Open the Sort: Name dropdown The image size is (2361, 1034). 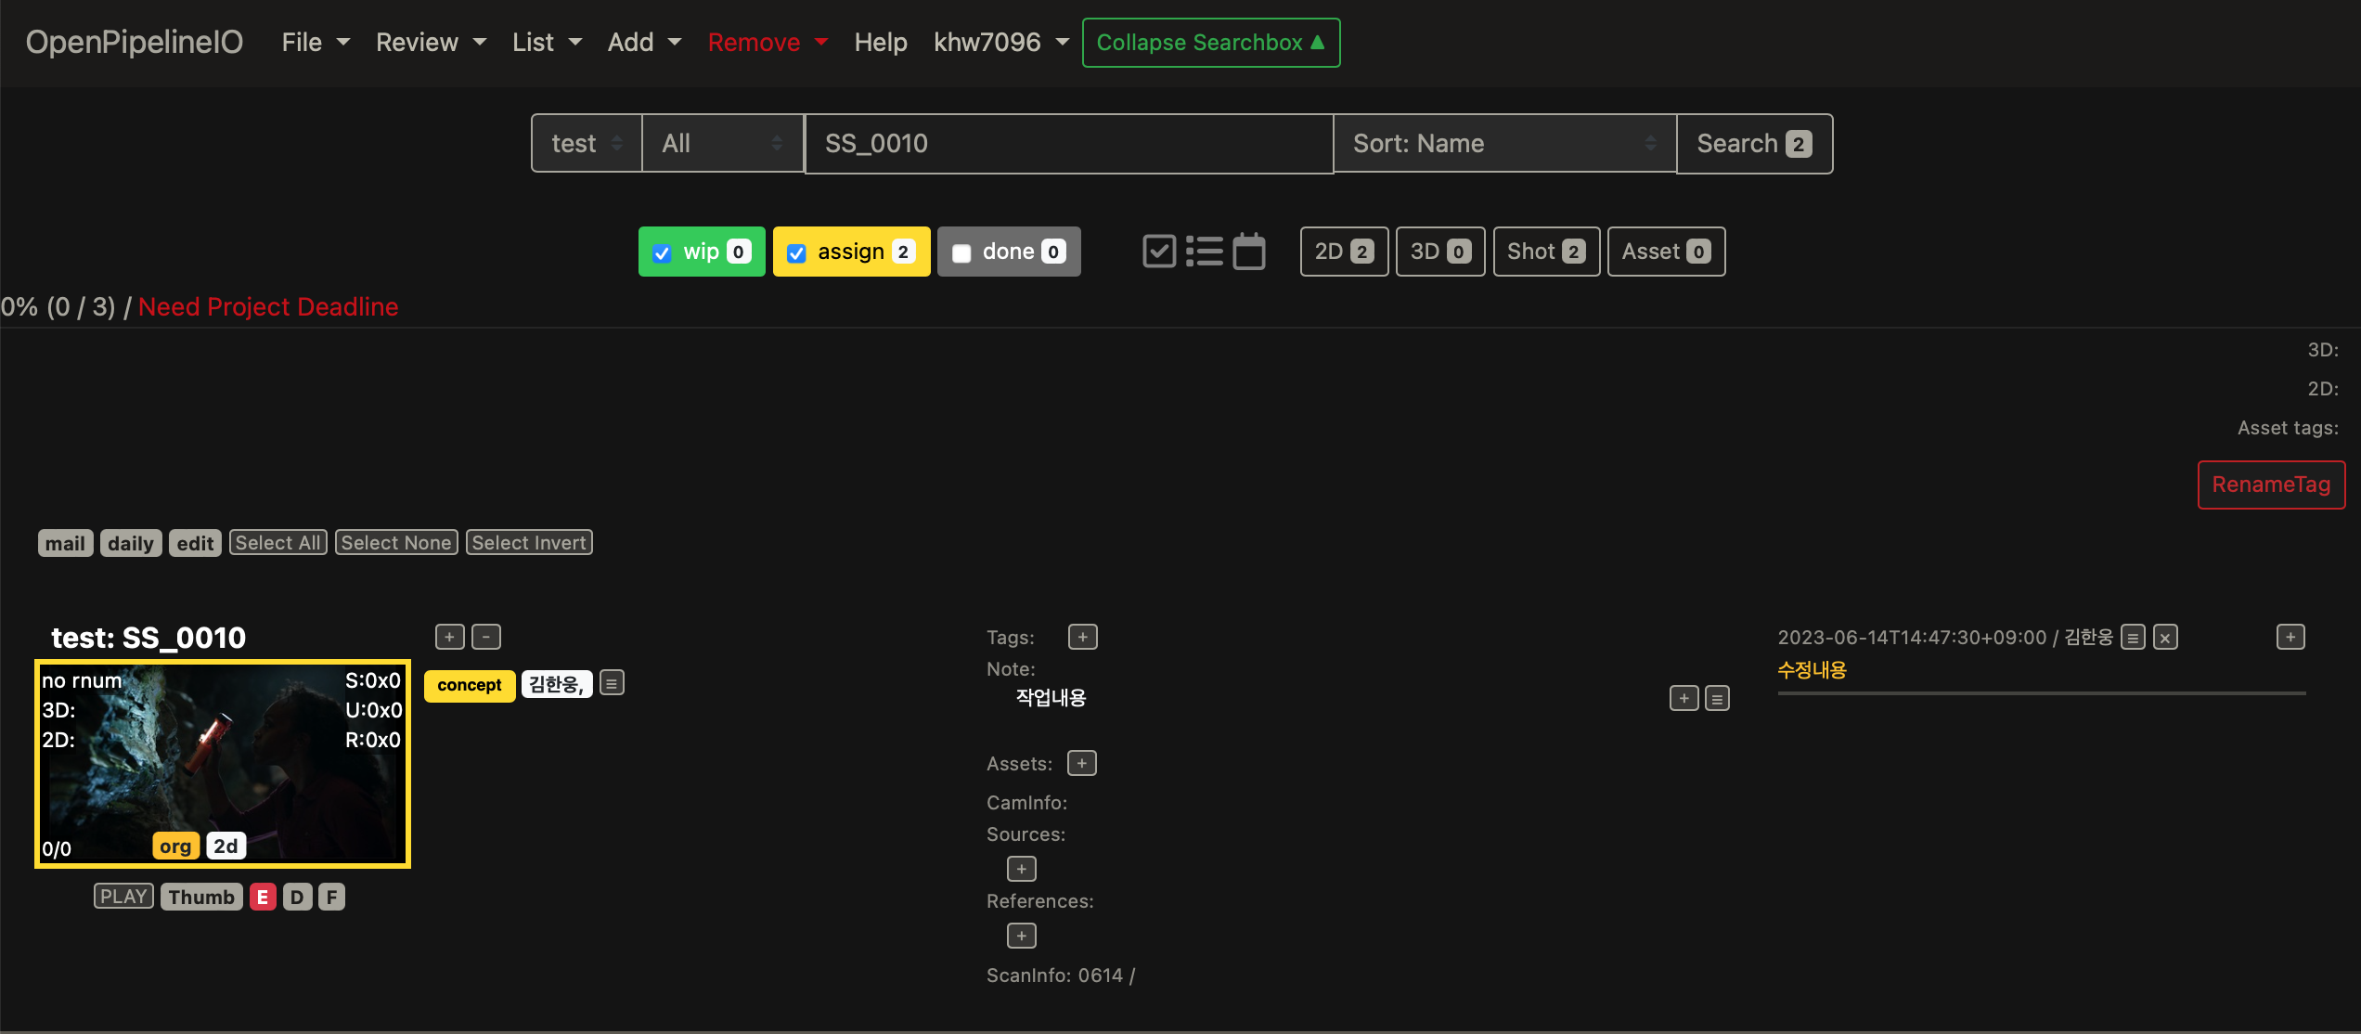pos(1503,143)
